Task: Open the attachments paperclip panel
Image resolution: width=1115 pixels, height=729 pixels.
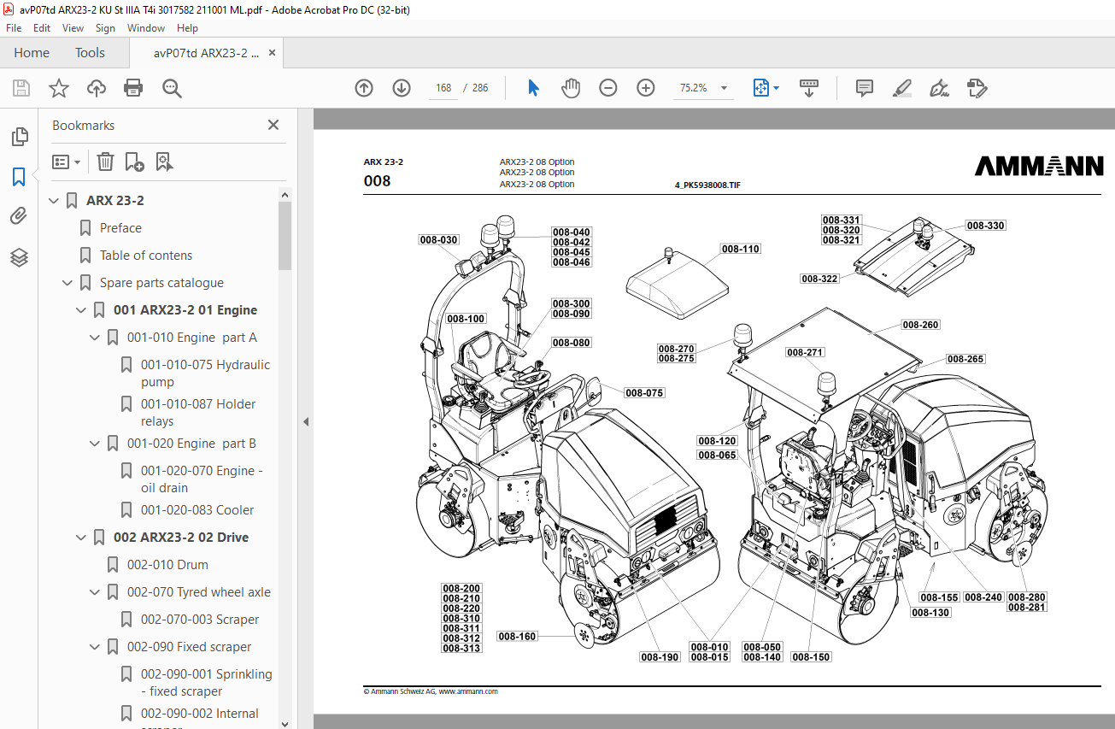Action: tap(19, 216)
